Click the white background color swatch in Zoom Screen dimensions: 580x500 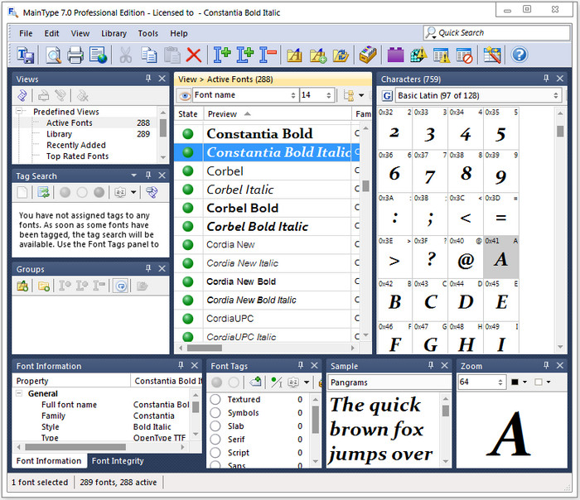click(x=539, y=382)
